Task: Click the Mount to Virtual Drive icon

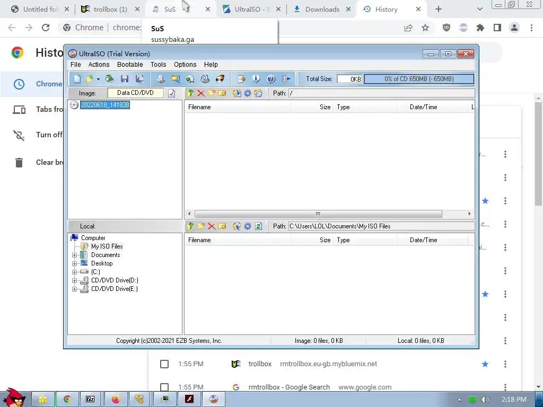Action: coord(205,79)
